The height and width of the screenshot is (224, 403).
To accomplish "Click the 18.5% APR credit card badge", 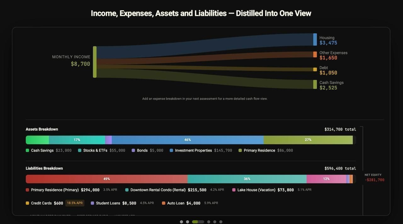I will (75, 203).
